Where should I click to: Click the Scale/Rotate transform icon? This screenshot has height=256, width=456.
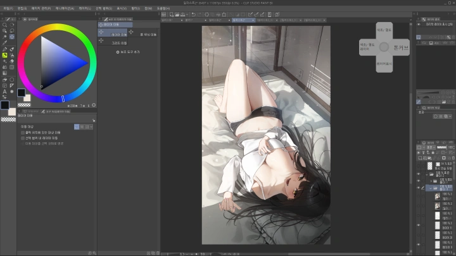click(224, 15)
